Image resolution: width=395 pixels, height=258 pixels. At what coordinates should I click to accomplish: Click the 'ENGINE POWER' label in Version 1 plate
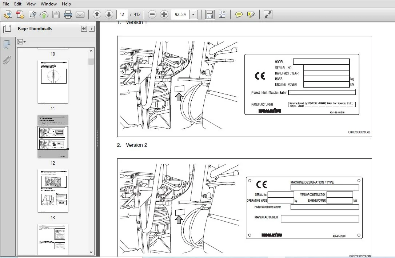pos(286,85)
